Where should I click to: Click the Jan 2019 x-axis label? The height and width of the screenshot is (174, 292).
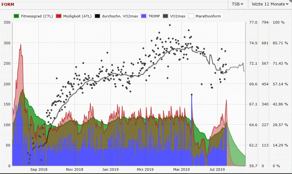(111, 169)
